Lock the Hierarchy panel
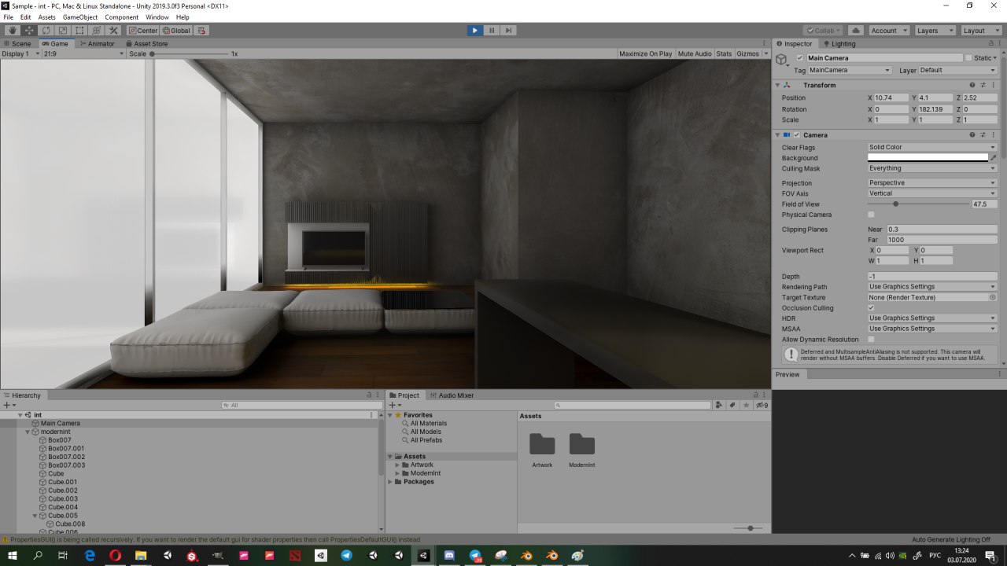 point(370,395)
